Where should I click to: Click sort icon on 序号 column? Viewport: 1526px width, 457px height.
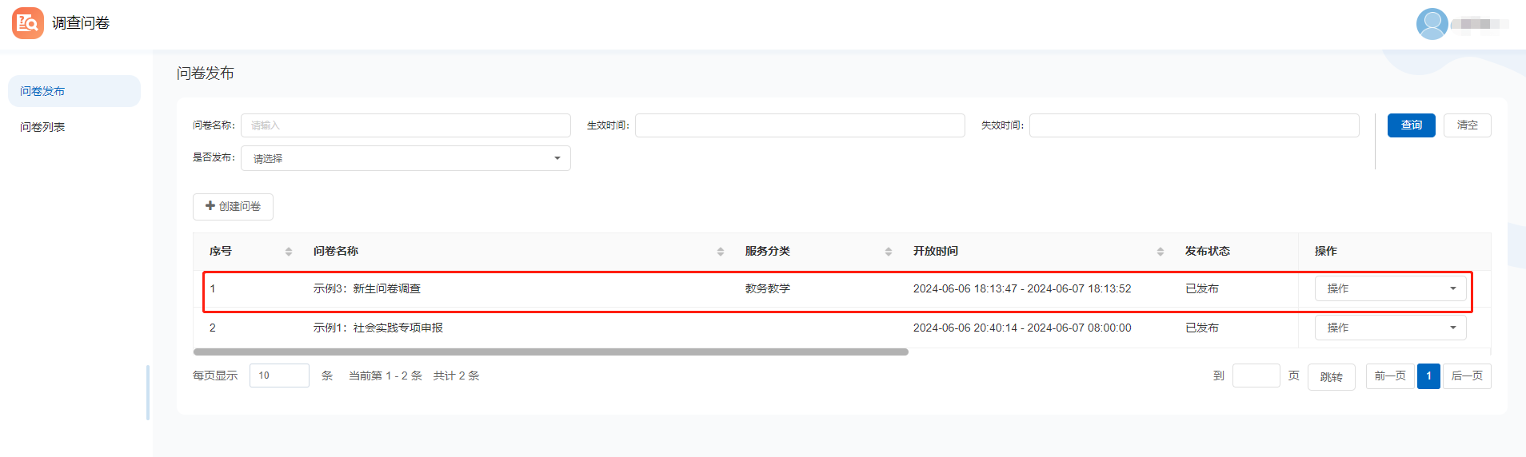[x=289, y=252]
